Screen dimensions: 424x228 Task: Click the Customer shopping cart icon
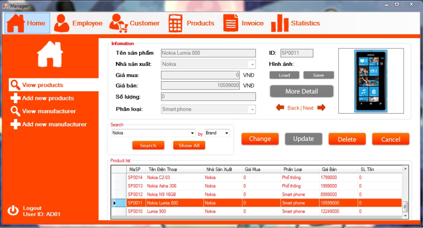(118, 23)
